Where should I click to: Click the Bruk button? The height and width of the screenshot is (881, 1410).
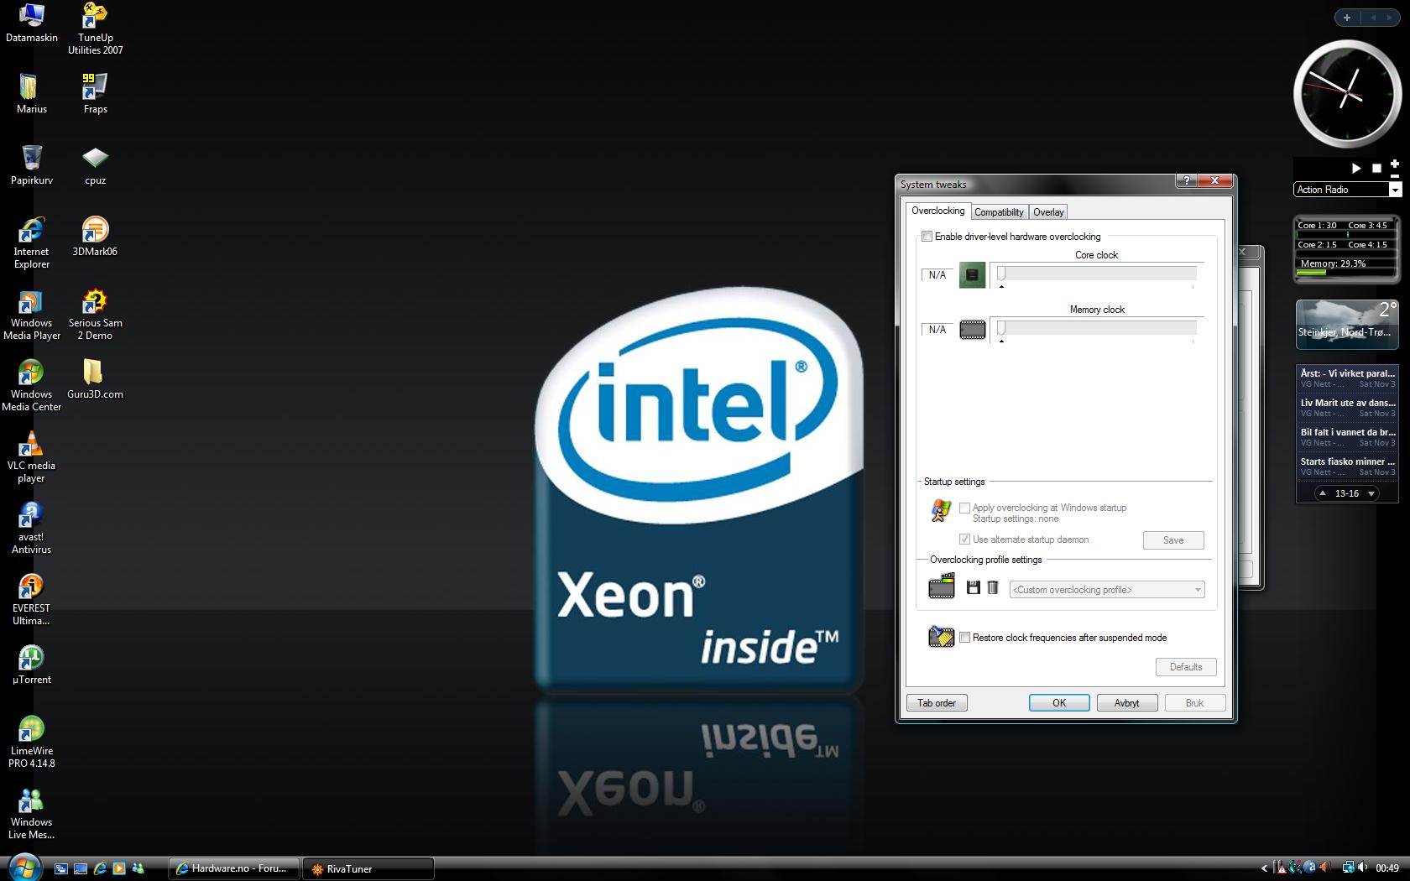click(x=1195, y=703)
